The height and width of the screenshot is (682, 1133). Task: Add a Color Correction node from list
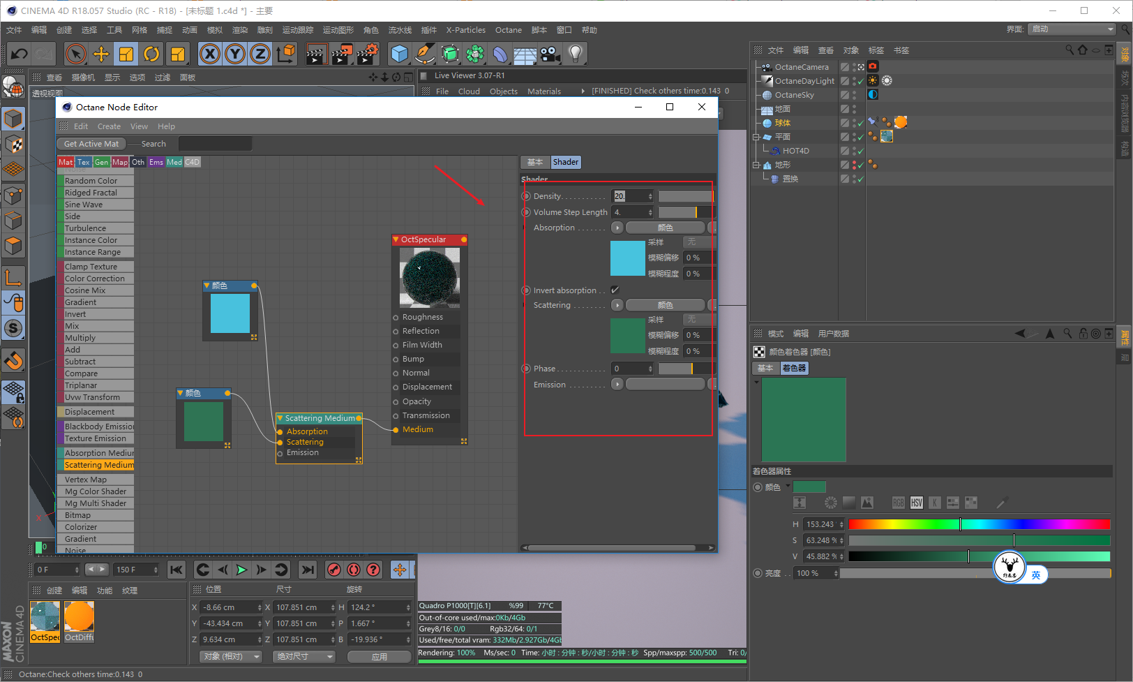96,279
